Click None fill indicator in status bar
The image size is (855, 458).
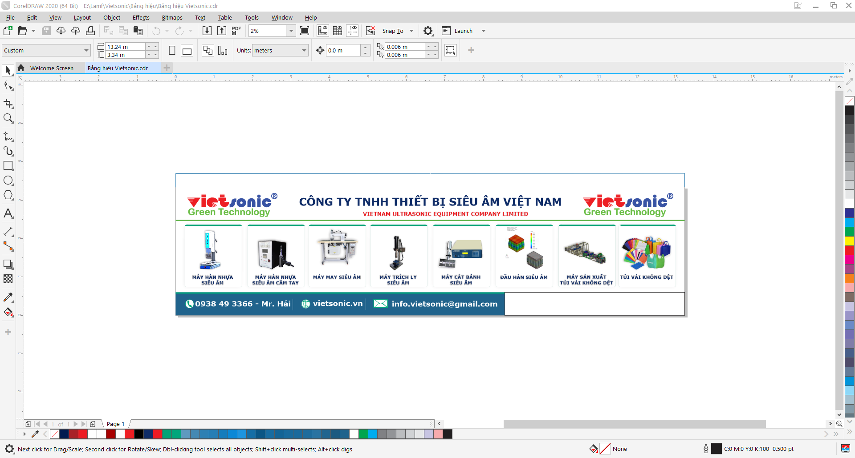(x=605, y=449)
